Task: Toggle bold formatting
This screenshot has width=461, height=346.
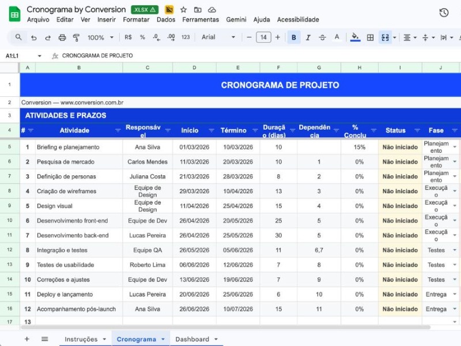Action: pos(294,37)
